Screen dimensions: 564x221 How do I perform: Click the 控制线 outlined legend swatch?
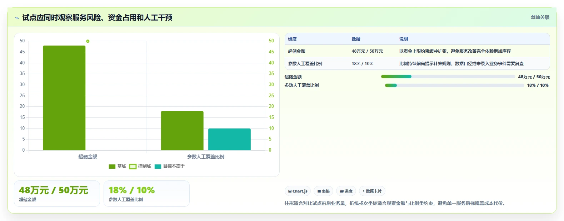coord(133,166)
